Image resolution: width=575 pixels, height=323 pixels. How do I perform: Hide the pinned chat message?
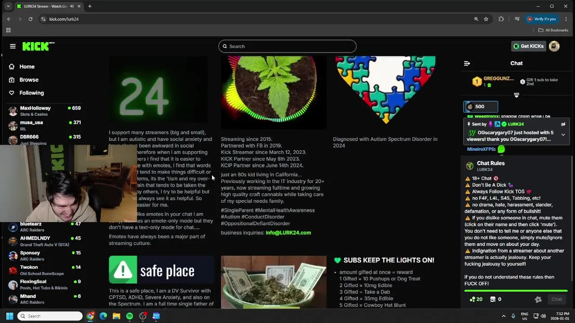click(563, 124)
